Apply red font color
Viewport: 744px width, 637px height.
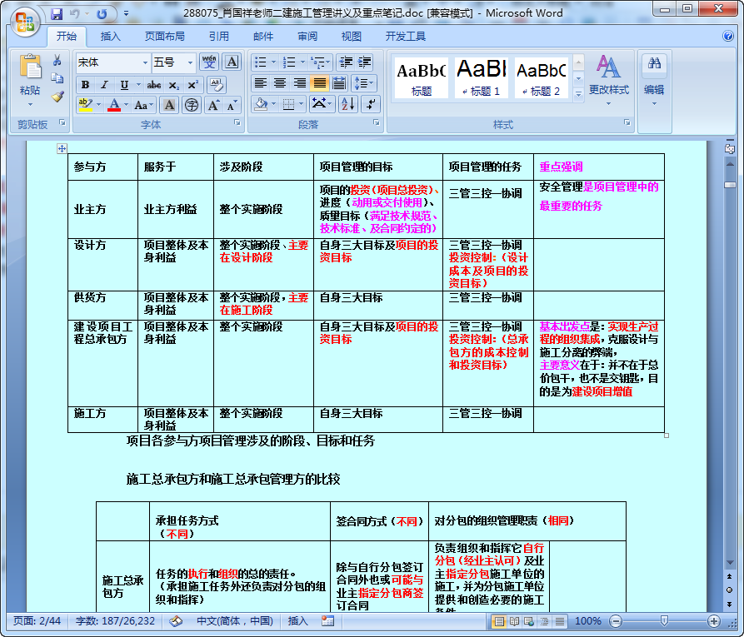point(114,105)
